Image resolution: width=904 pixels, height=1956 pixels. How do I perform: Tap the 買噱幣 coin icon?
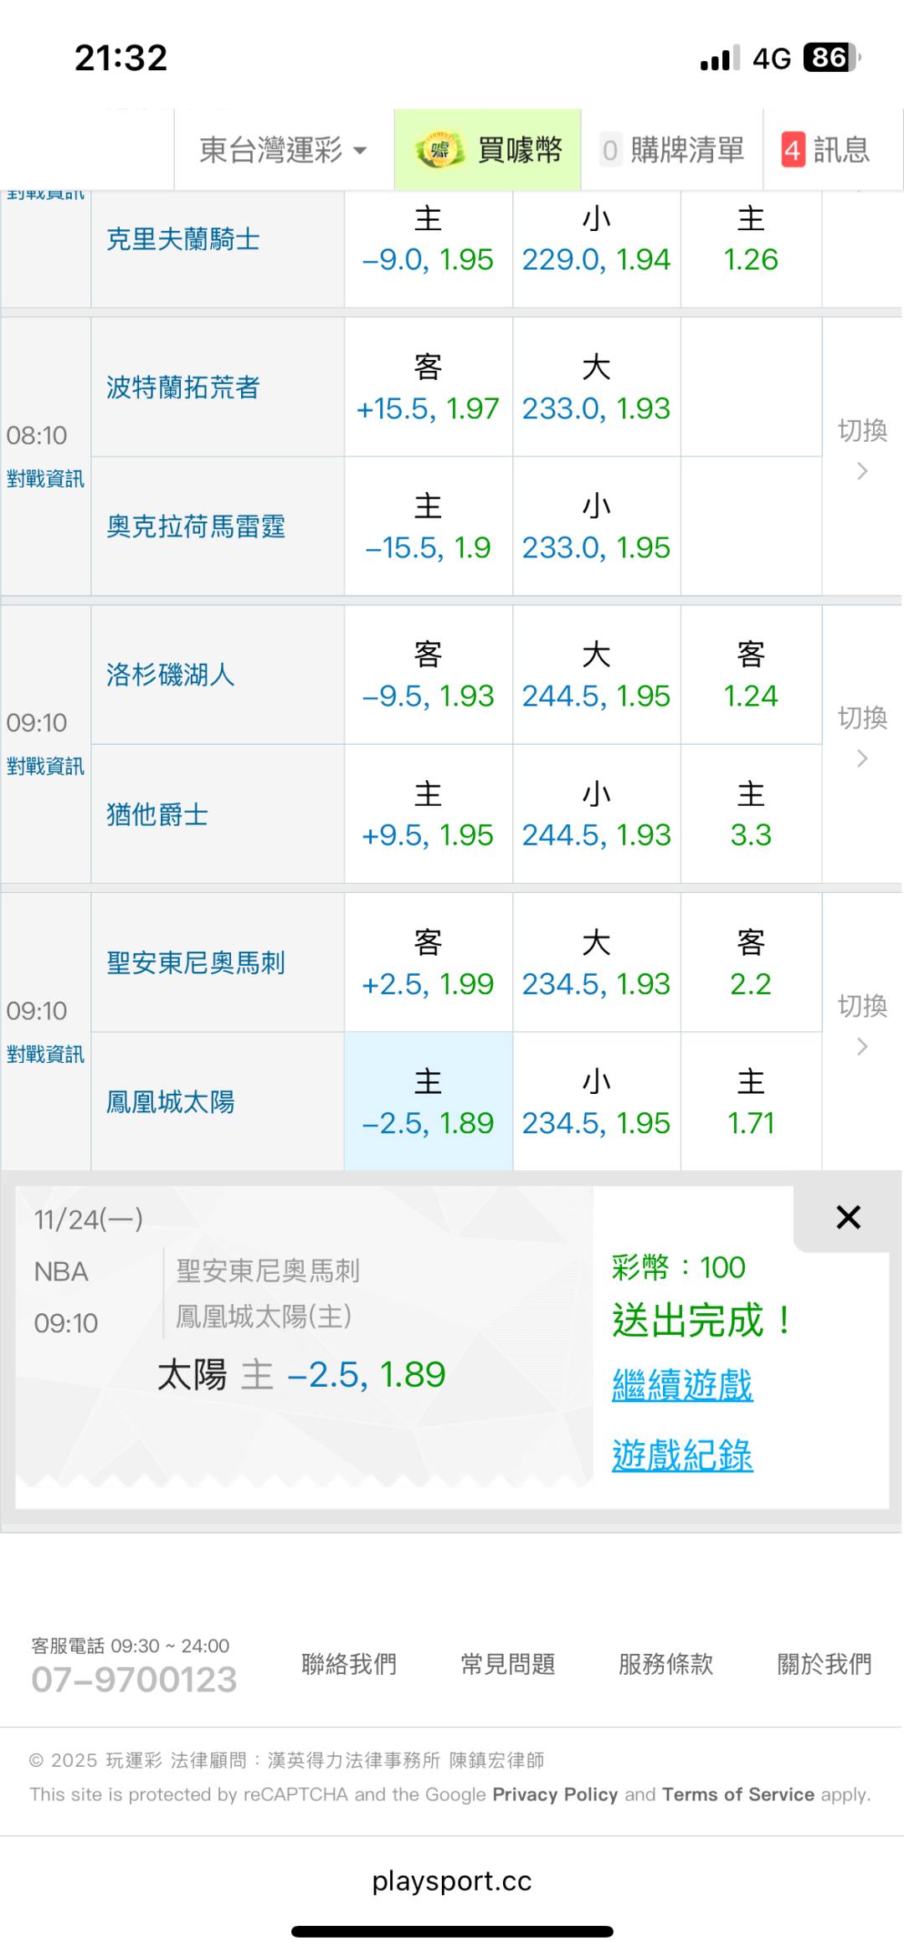(439, 151)
